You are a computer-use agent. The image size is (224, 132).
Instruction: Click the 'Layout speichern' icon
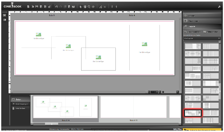pyautogui.click(x=186, y=32)
